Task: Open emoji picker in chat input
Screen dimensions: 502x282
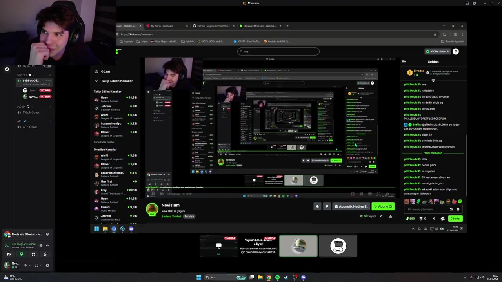Action: pyautogui.click(x=458, y=210)
